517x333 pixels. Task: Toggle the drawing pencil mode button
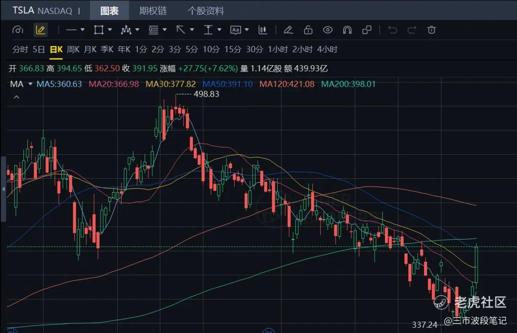(x=41, y=30)
